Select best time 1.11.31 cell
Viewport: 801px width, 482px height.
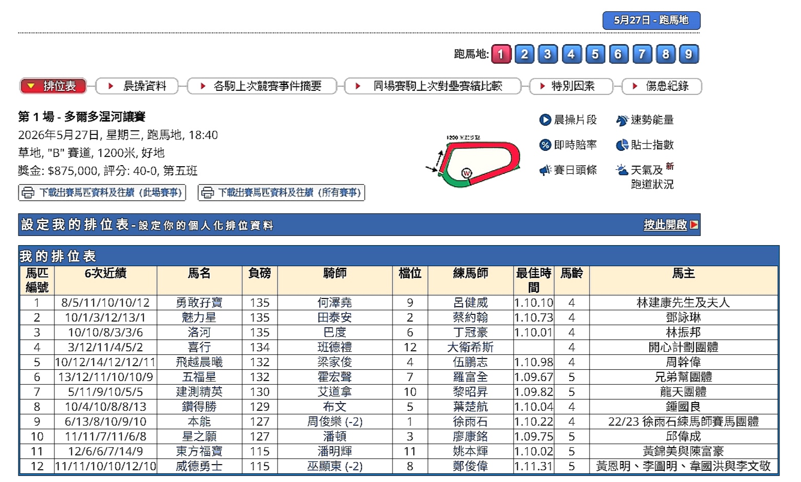coord(534,466)
